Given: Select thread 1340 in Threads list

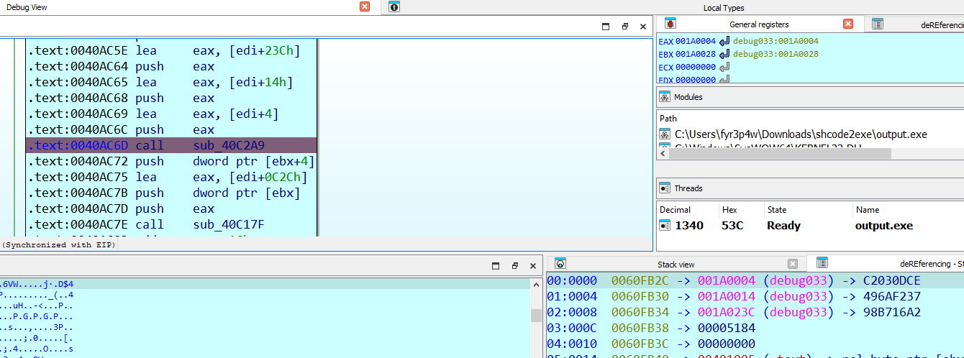Looking at the screenshot, I should 690,226.
